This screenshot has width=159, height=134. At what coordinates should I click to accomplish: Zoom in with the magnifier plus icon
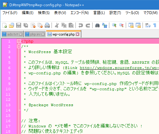[x=114, y=25]
